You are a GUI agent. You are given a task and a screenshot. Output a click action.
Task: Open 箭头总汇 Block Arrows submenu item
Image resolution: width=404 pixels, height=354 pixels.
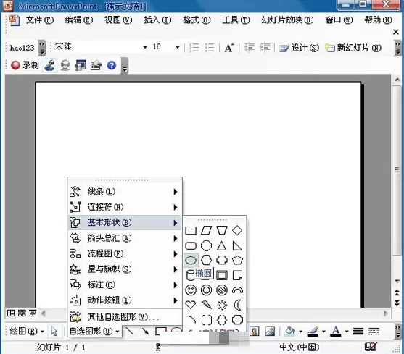tap(125, 238)
